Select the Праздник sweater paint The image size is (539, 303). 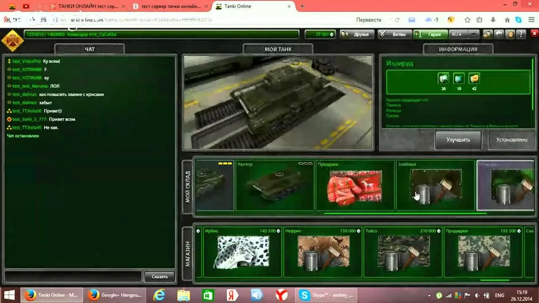coord(355,185)
